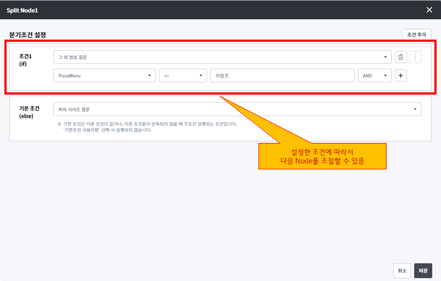This screenshot has height=281, width=441.
Task: Click the yellow callout annotation box
Action: [x=322, y=156]
